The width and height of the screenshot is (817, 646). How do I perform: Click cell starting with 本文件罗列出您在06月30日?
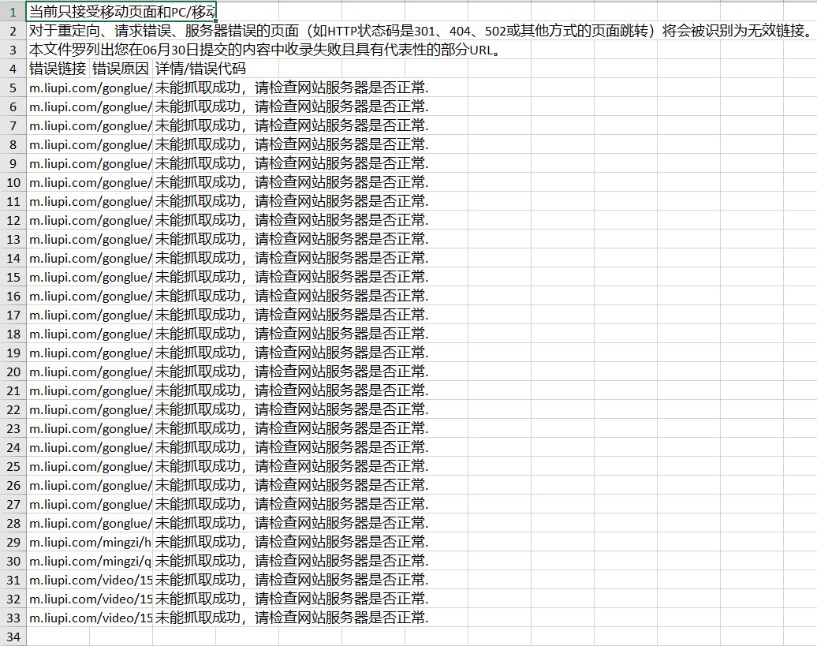pos(265,50)
